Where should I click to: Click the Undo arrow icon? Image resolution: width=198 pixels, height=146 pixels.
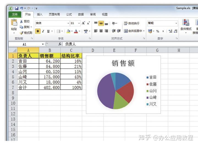point(22,8)
